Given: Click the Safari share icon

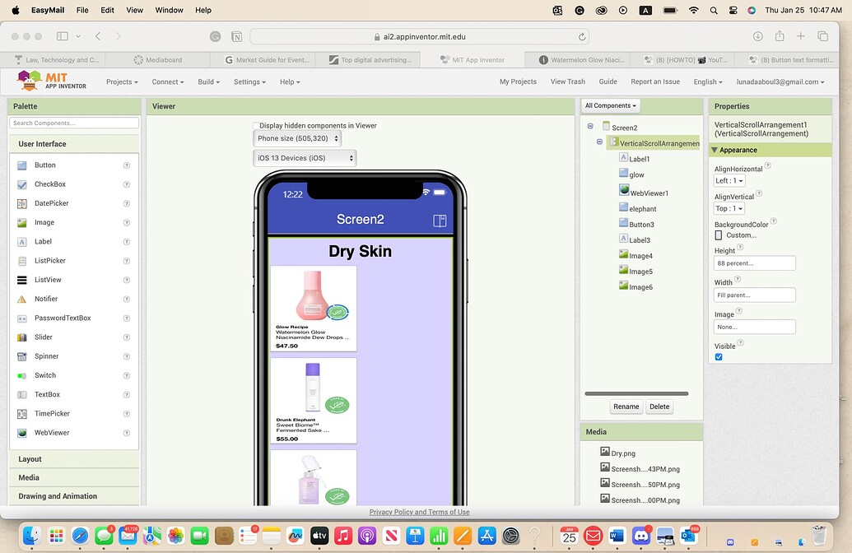Looking at the screenshot, I should (779, 36).
